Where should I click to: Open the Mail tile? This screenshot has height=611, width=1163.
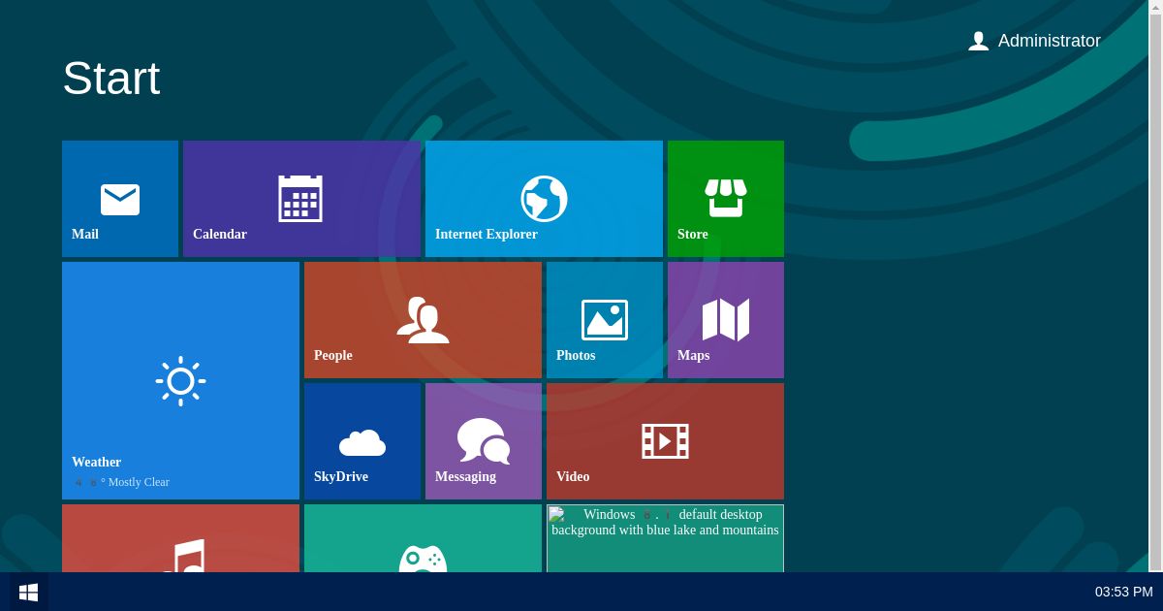[x=119, y=198]
